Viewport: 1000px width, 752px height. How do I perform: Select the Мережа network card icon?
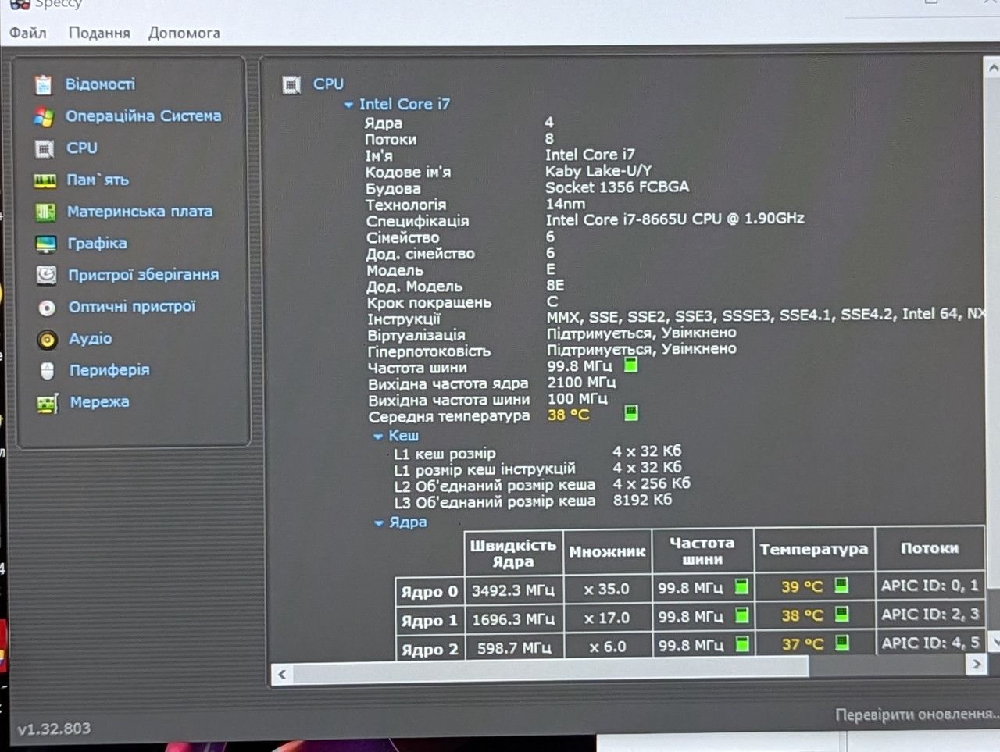(48, 404)
